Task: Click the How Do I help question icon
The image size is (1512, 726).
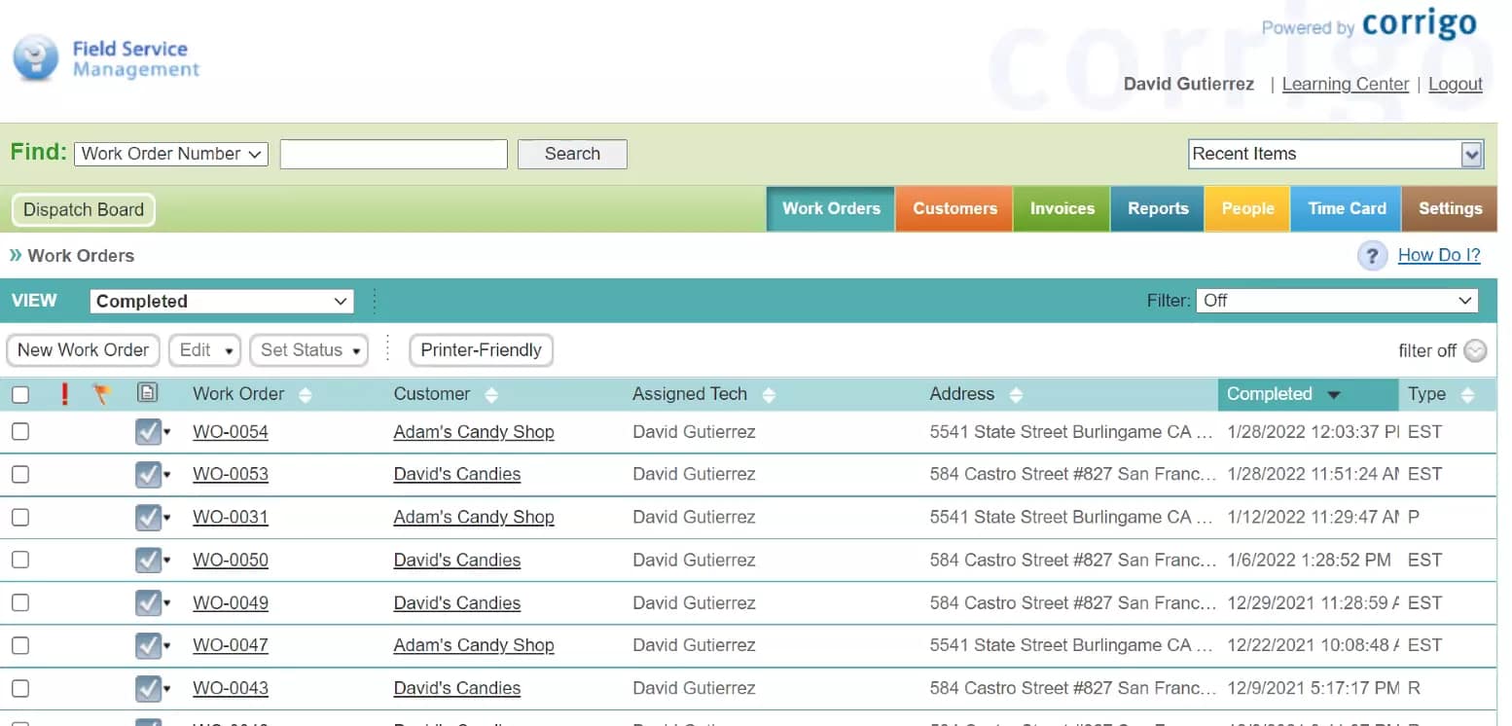Action: 1372,256
